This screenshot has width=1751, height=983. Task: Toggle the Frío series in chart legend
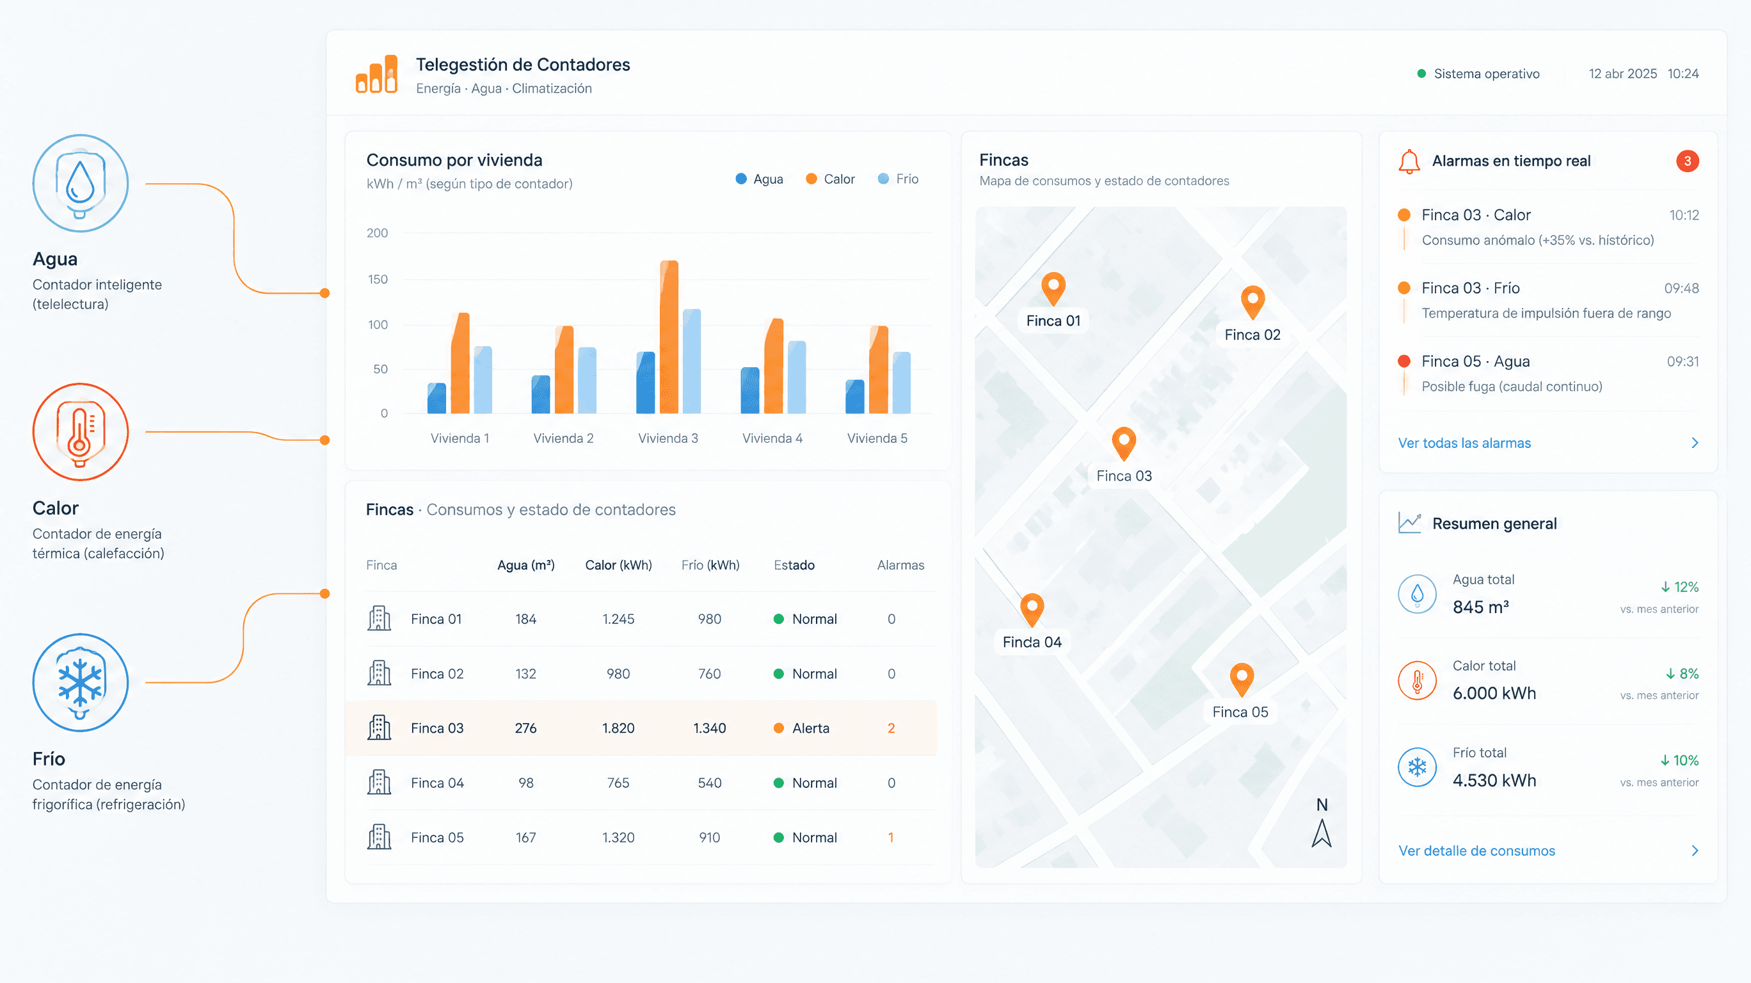898,179
